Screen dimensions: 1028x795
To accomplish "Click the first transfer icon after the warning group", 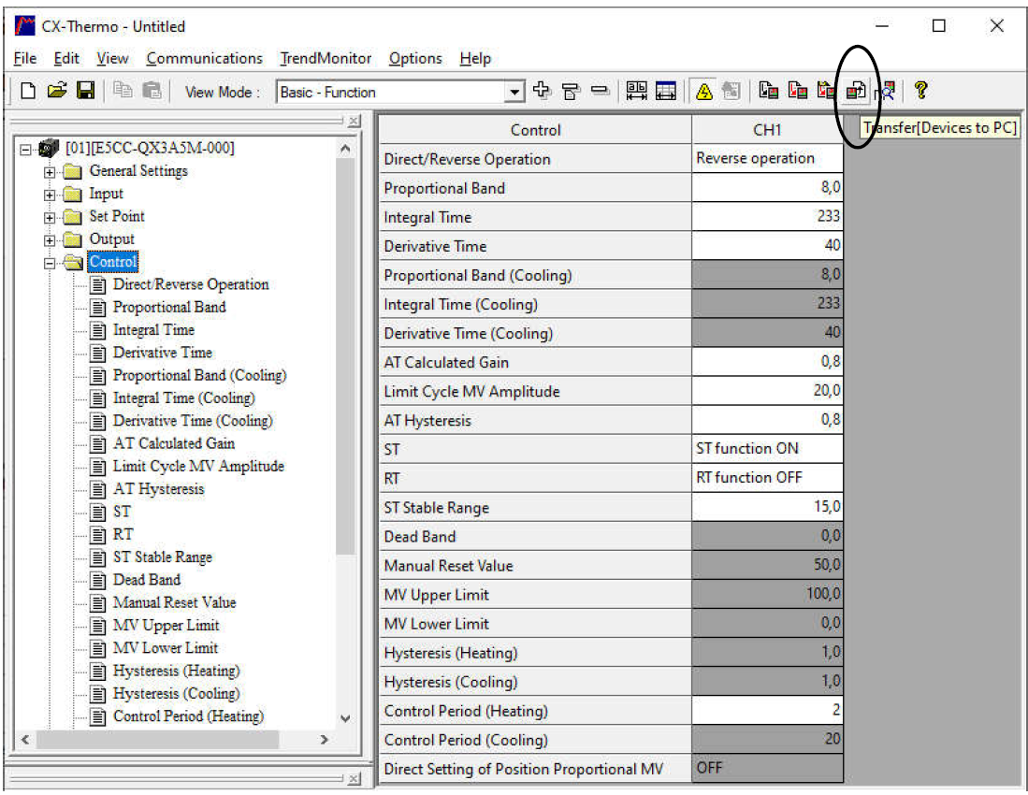I will pos(768,91).
